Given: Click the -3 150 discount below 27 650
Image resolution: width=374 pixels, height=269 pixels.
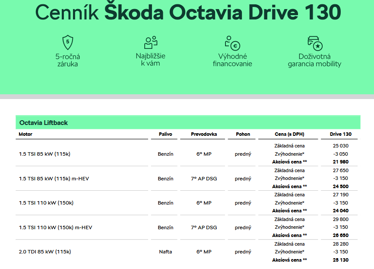Looking at the screenshot, I should pyautogui.click(x=341, y=178).
